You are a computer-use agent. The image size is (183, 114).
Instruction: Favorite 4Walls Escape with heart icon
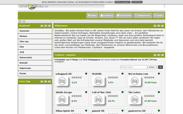pyautogui.click(x=86, y=92)
